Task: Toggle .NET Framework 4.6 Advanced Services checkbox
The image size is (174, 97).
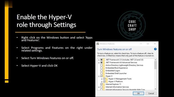Action: (101, 63)
